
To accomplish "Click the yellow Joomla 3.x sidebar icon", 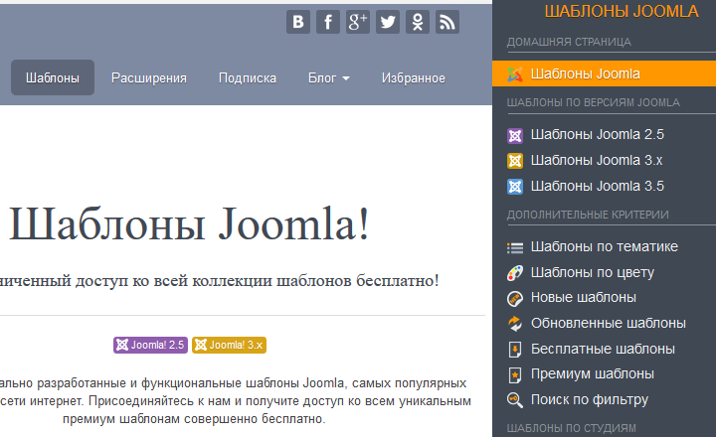I will pos(515,161).
